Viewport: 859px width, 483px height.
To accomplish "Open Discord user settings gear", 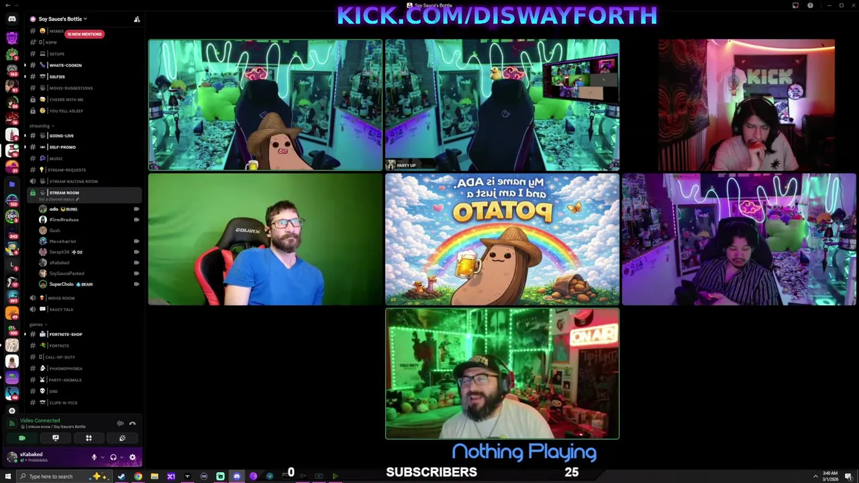I will pos(132,458).
